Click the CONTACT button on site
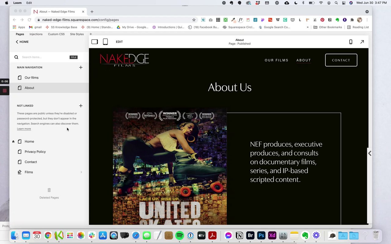Viewport: 391px width, 244px height. 341,60
